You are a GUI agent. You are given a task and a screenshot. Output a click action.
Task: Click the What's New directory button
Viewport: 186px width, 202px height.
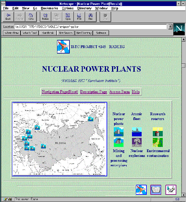tap(12, 33)
